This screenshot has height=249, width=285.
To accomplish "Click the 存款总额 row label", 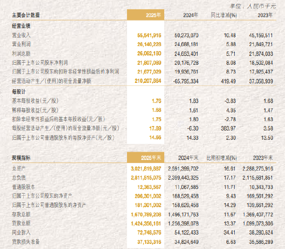I will tap(21, 214).
